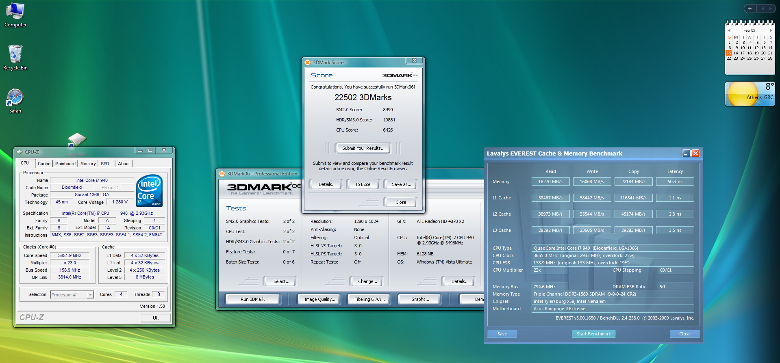
Task: Click L2 Cache Copy value 45174 MB/s
Action: [633, 214]
